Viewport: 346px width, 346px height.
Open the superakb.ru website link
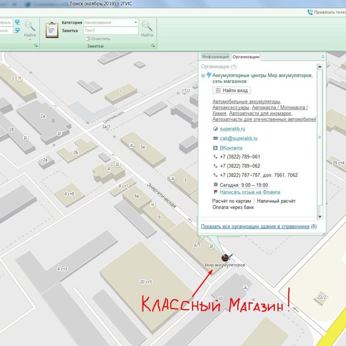232,129
